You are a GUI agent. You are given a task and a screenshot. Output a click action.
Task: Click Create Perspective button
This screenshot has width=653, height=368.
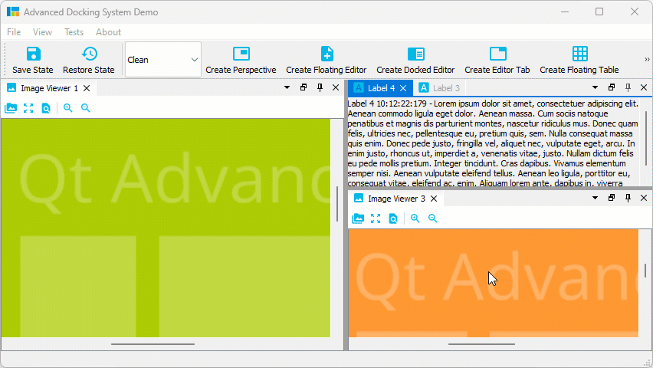point(241,60)
